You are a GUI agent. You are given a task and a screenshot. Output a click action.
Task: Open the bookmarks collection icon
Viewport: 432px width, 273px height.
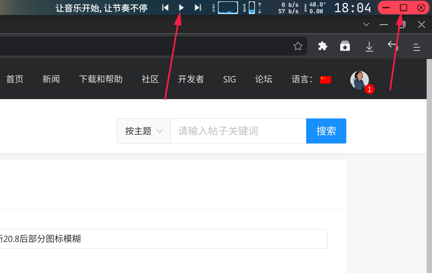[345, 46]
